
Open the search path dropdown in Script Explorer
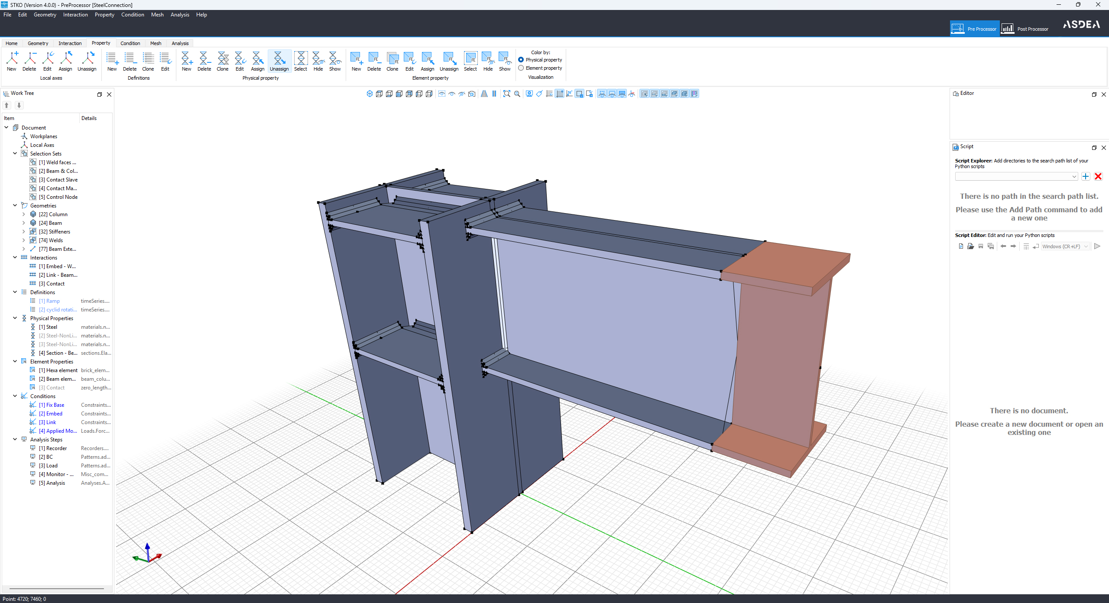coord(1074,176)
